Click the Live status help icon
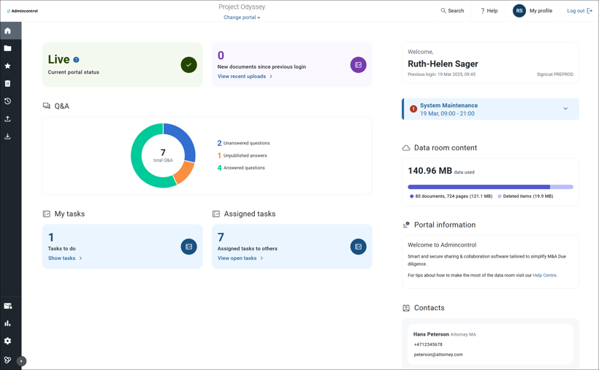The image size is (599, 370). [76, 60]
